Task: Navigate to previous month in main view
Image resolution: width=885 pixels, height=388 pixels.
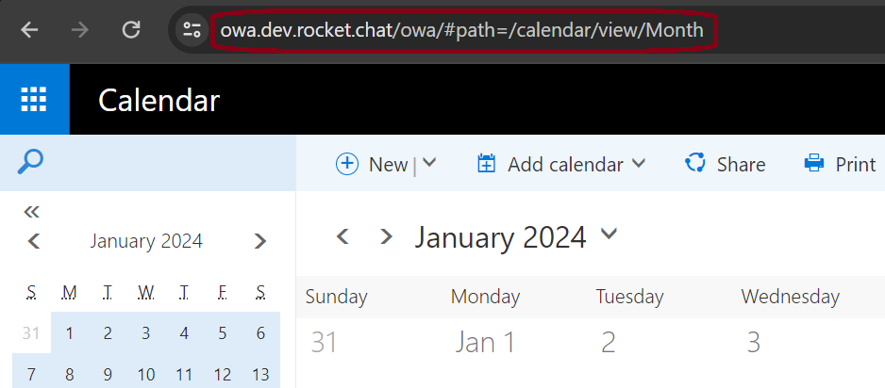Action: [344, 236]
